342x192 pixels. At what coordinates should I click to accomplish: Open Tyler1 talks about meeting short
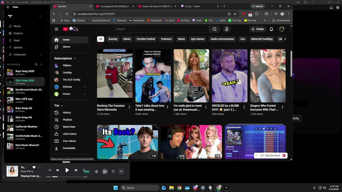tap(153, 76)
